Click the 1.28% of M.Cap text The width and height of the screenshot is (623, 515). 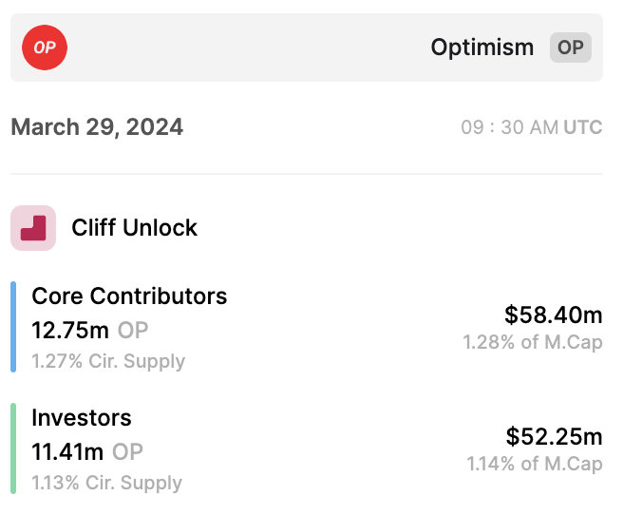[x=533, y=342]
